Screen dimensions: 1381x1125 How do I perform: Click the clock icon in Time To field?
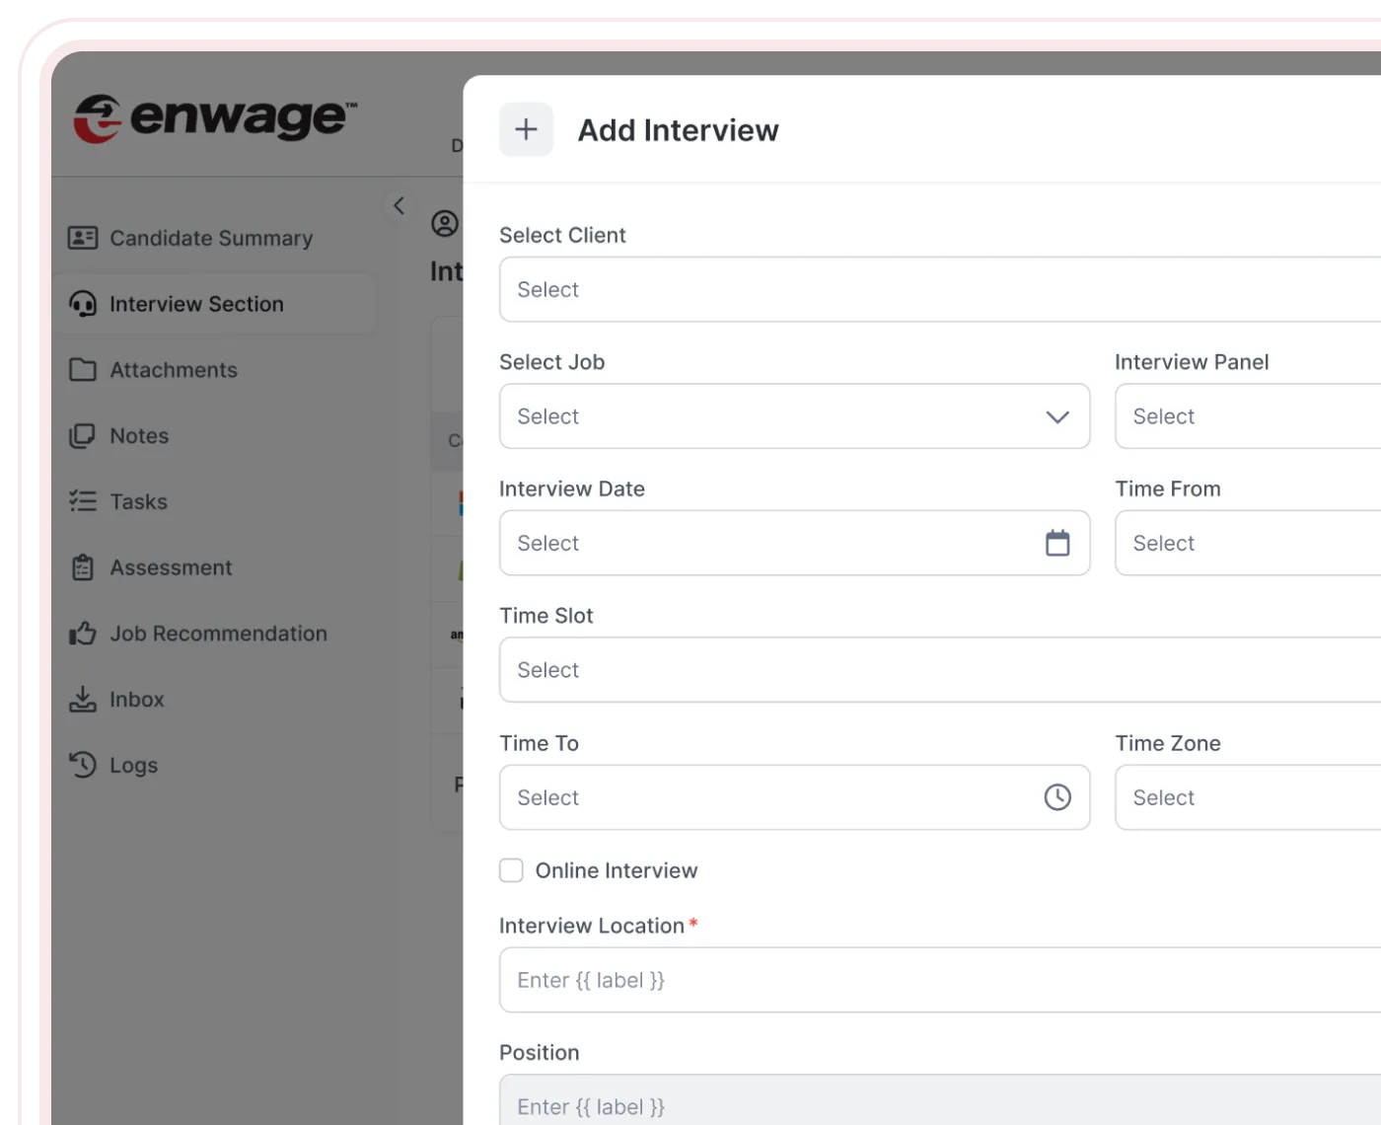1056,797
